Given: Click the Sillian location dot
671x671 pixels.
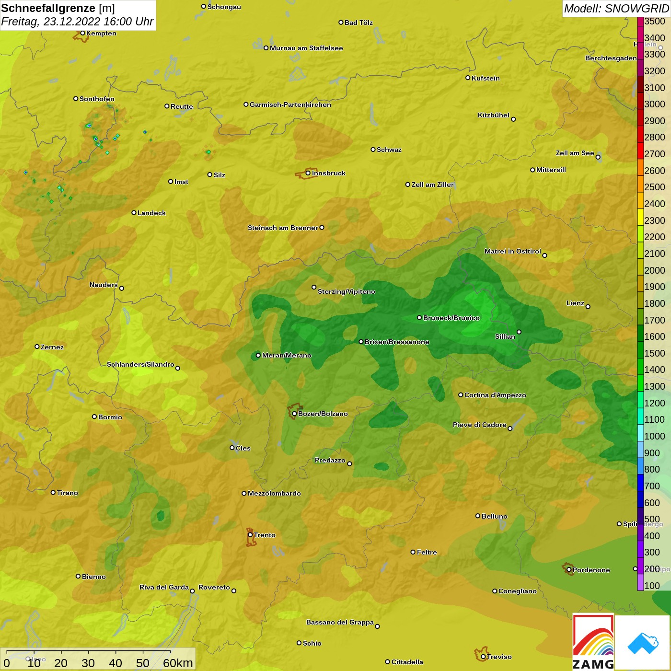Looking at the screenshot, I should [x=519, y=332].
